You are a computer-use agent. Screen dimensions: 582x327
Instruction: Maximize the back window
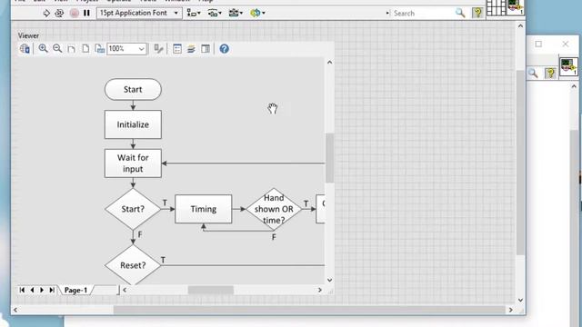coord(538,45)
